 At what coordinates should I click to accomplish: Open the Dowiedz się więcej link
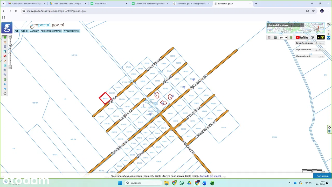point(210,176)
